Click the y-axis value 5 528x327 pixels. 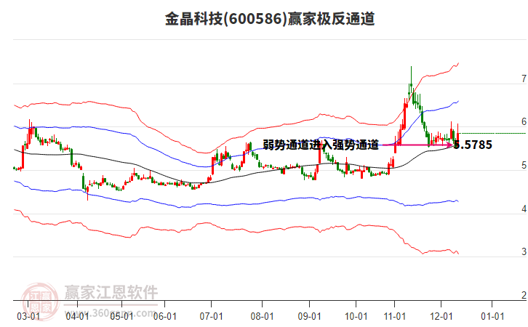pyautogui.click(x=524, y=165)
